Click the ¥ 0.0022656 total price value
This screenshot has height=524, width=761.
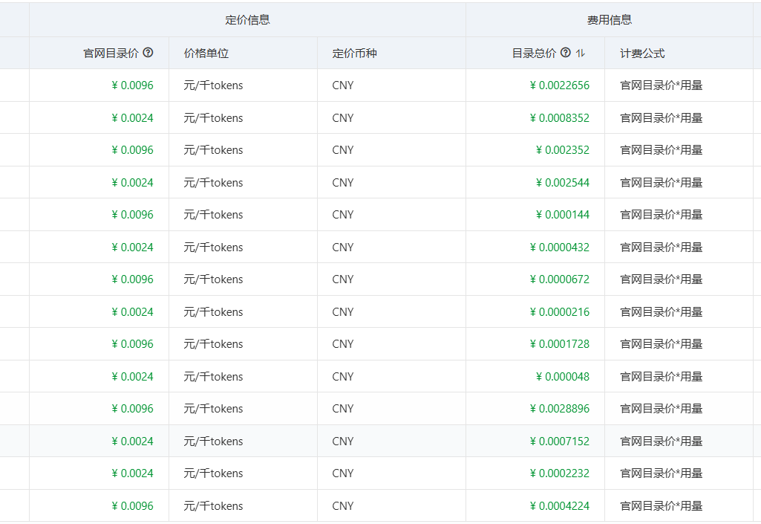[x=561, y=85]
